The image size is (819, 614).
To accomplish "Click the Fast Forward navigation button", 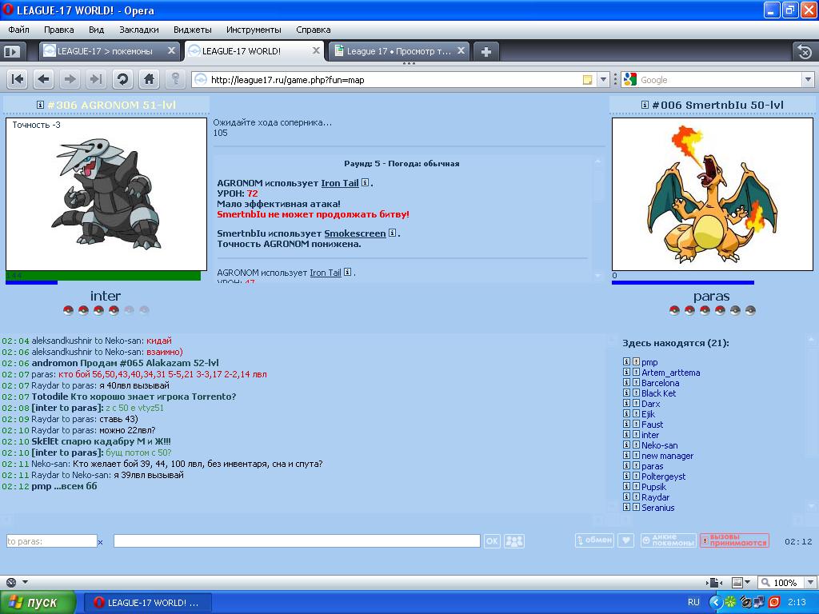I will point(96,79).
